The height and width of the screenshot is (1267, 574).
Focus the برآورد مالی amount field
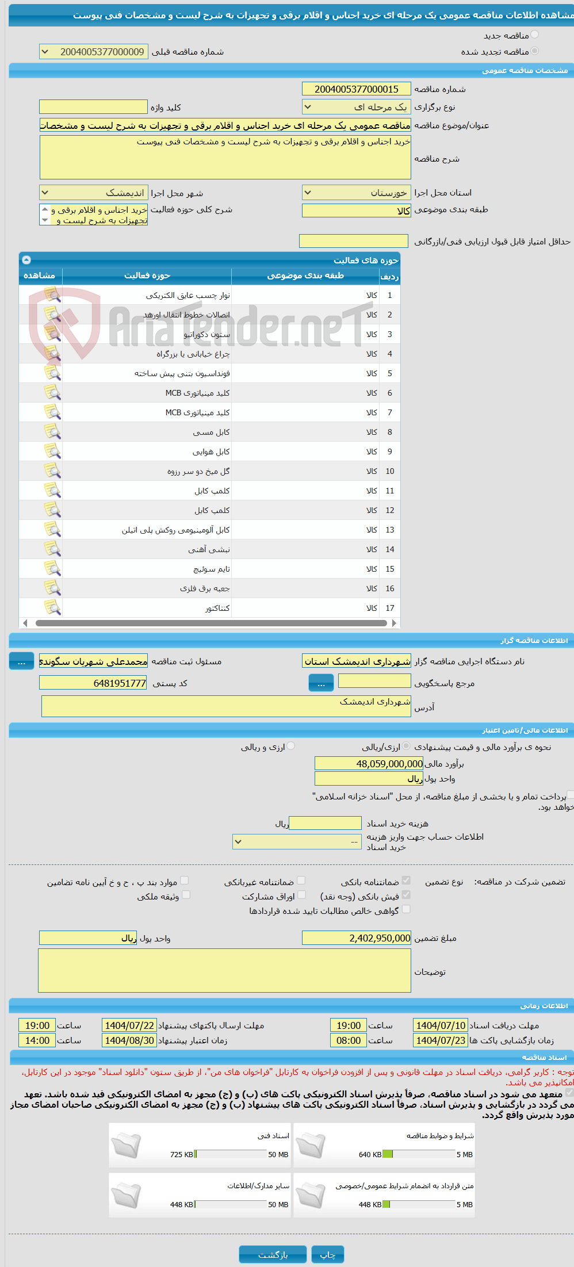(x=369, y=764)
